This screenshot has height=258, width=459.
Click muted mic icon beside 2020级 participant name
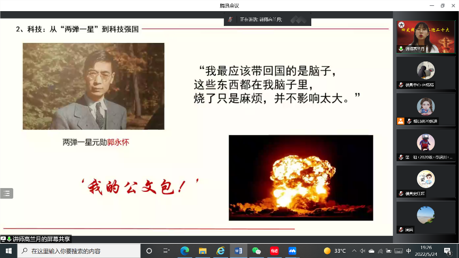tap(401, 157)
